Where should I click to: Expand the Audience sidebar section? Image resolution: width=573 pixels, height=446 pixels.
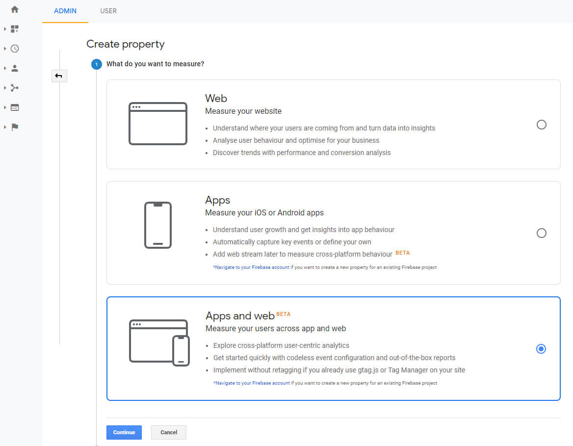5,68
